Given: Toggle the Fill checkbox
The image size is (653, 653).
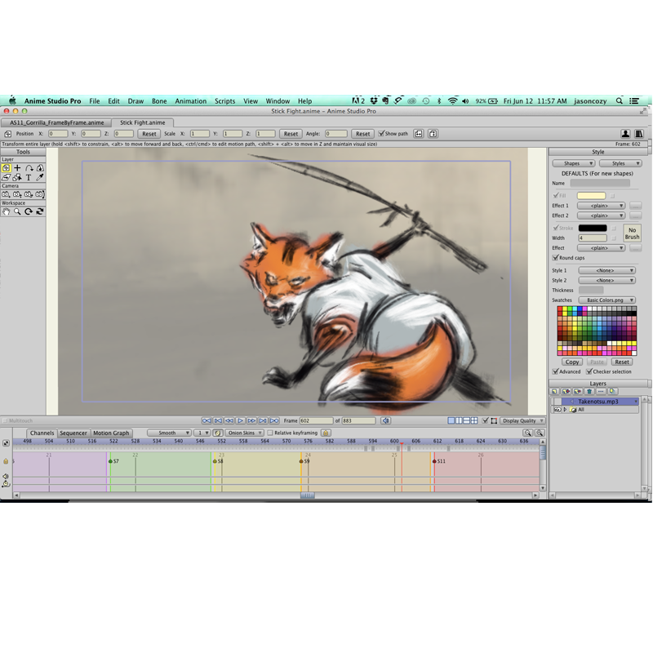Looking at the screenshot, I should 556,195.
